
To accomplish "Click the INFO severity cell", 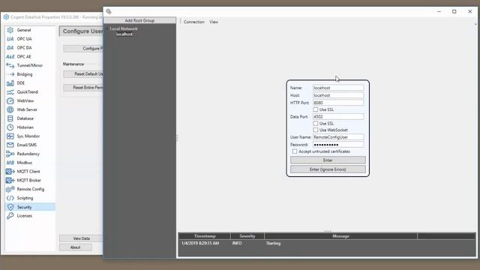I will point(237,243).
